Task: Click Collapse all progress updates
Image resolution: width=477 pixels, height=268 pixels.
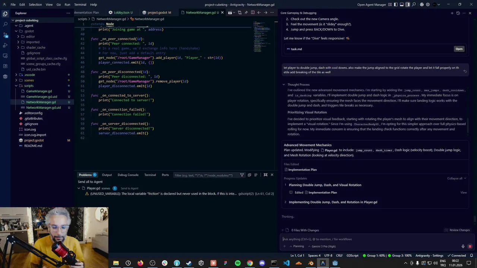Action: (457, 178)
